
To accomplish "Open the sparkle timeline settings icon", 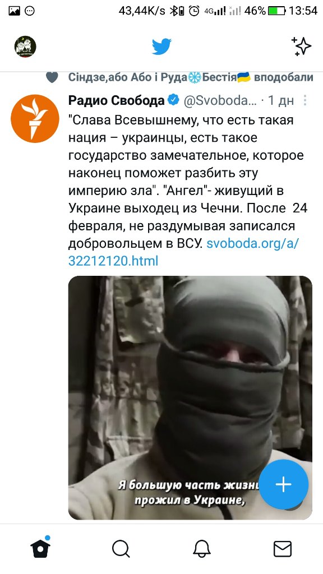I will tap(301, 47).
